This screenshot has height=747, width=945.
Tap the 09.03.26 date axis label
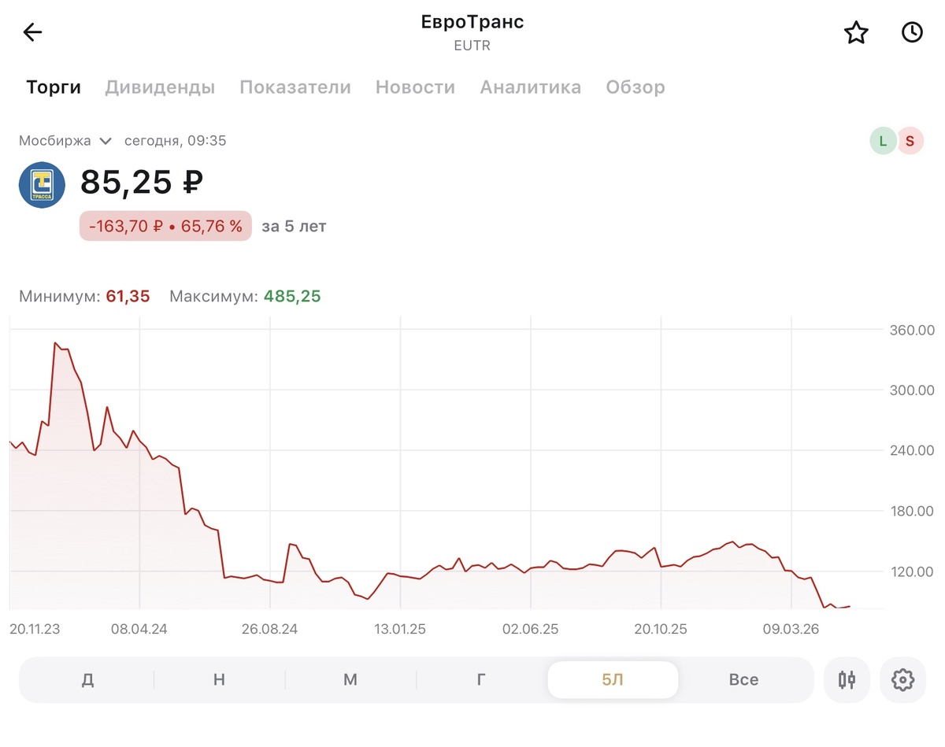pos(791,629)
